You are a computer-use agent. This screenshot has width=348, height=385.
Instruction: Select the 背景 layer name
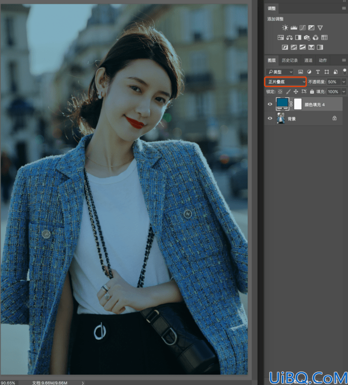(x=292, y=119)
